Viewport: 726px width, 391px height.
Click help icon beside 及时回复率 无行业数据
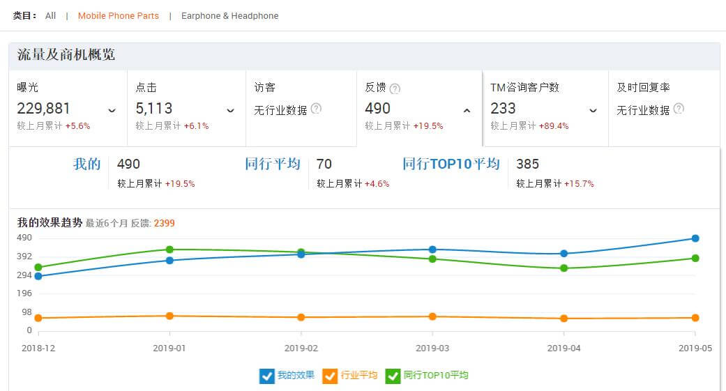[x=679, y=108]
